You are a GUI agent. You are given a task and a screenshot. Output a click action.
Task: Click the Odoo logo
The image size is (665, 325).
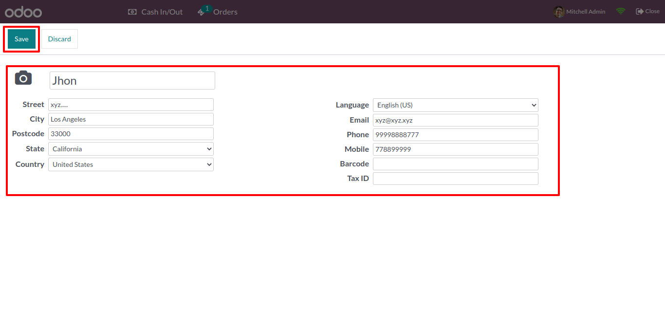click(23, 12)
